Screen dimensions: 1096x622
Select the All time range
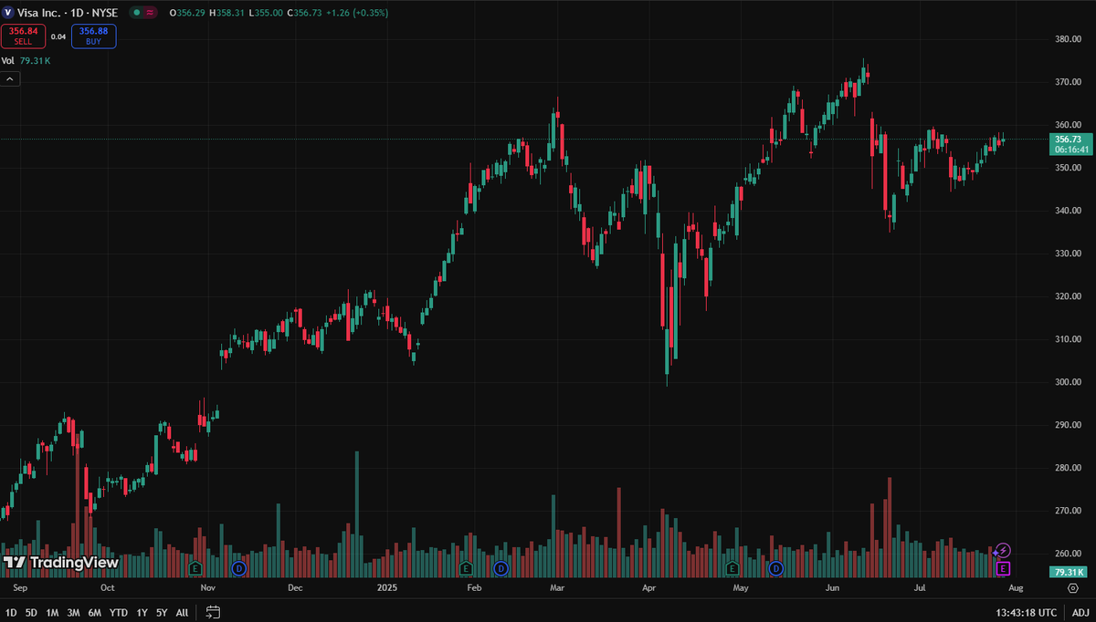click(x=182, y=612)
